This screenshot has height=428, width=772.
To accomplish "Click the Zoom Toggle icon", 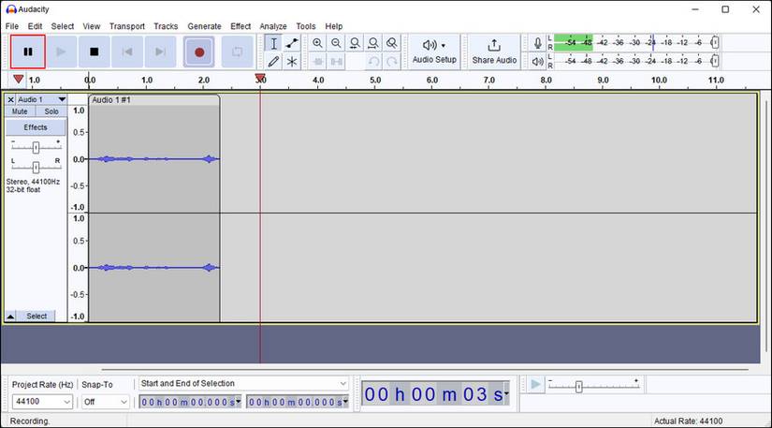I will (x=391, y=43).
